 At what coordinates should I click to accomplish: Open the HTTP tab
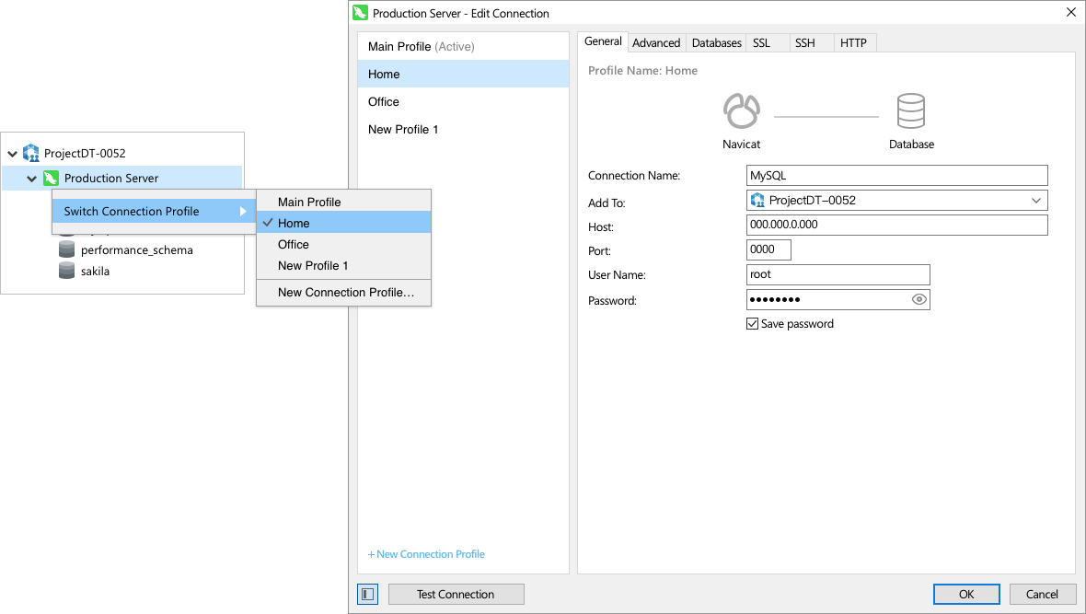pos(853,43)
